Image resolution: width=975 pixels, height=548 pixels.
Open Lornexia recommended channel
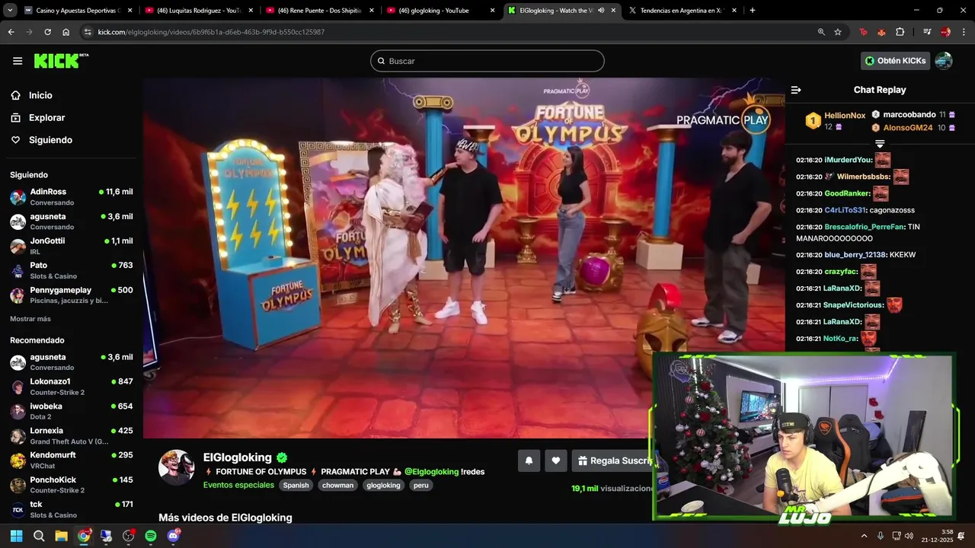[72, 435]
